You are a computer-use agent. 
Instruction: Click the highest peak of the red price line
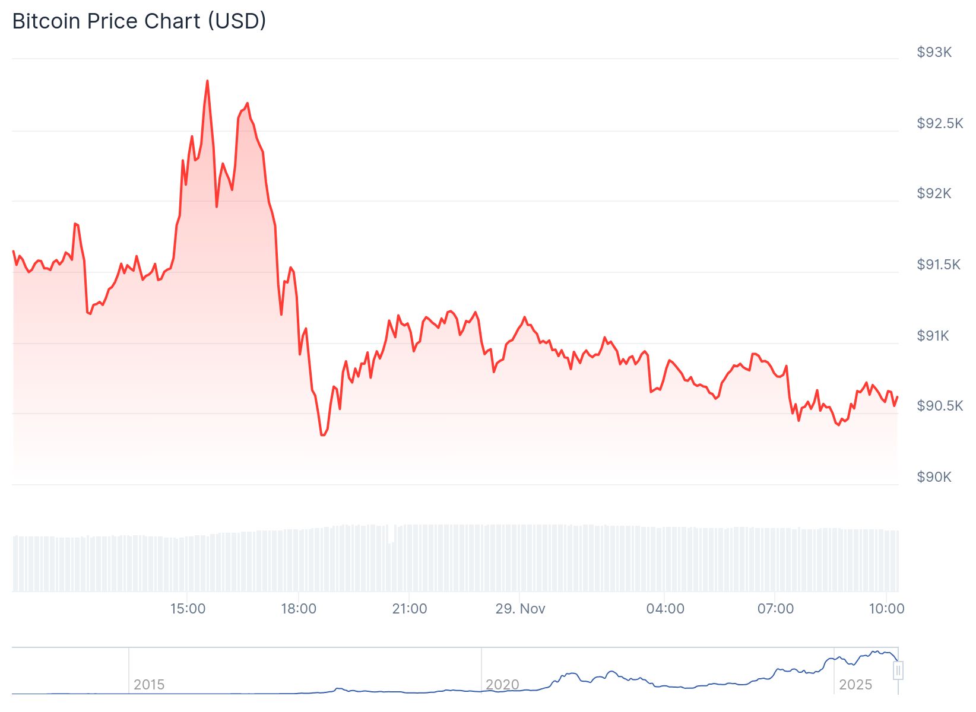click(x=207, y=81)
